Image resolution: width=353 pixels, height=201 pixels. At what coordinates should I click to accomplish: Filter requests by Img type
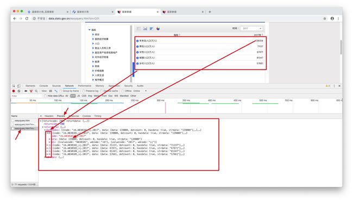click(90, 96)
